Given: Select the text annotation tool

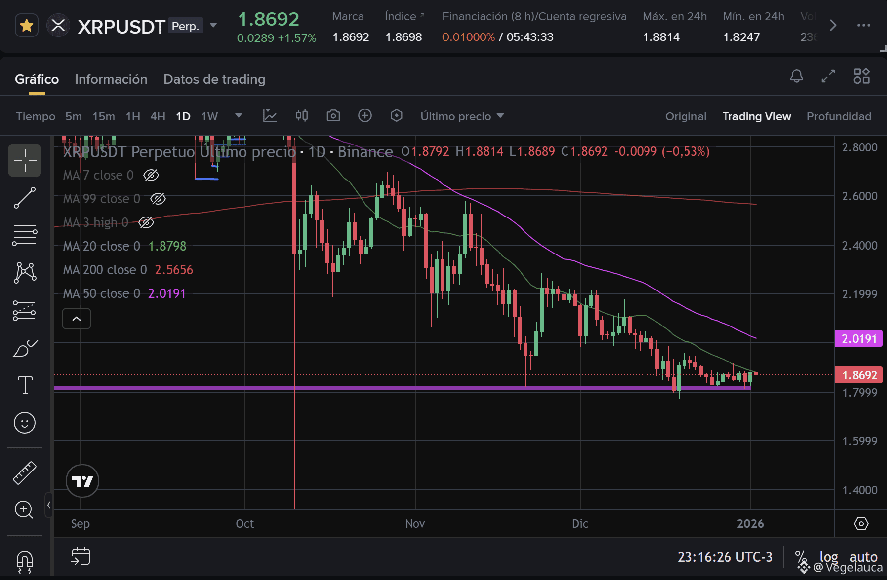Looking at the screenshot, I should [25, 385].
